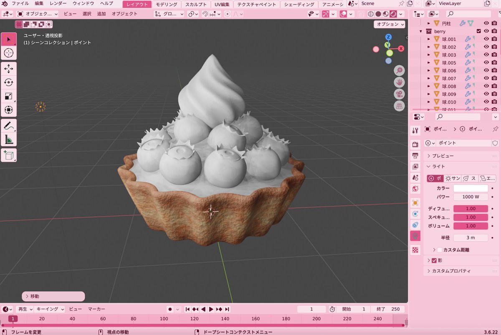The width and height of the screenshot is (501, 335).
Task: Select the Scale tool
Action: click(x=9, y=96)
